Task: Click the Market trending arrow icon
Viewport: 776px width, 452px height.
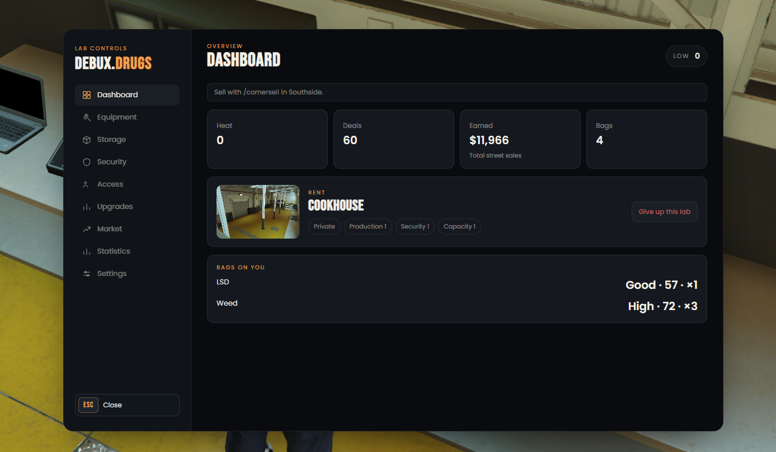Action: coord(87,229)
